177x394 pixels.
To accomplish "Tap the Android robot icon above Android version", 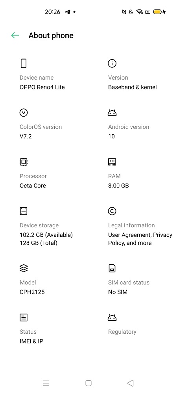I will [112, 113].
